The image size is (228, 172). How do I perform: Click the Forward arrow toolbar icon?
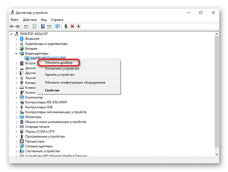pos(17,26)
